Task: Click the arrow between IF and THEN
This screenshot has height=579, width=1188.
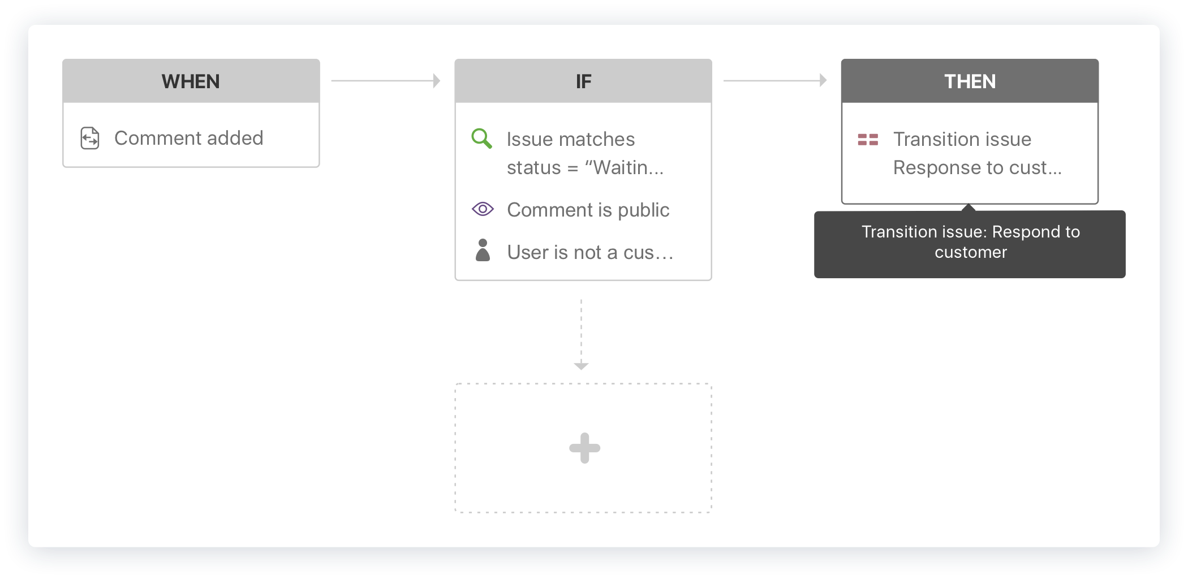Action: tap(775, 81)
